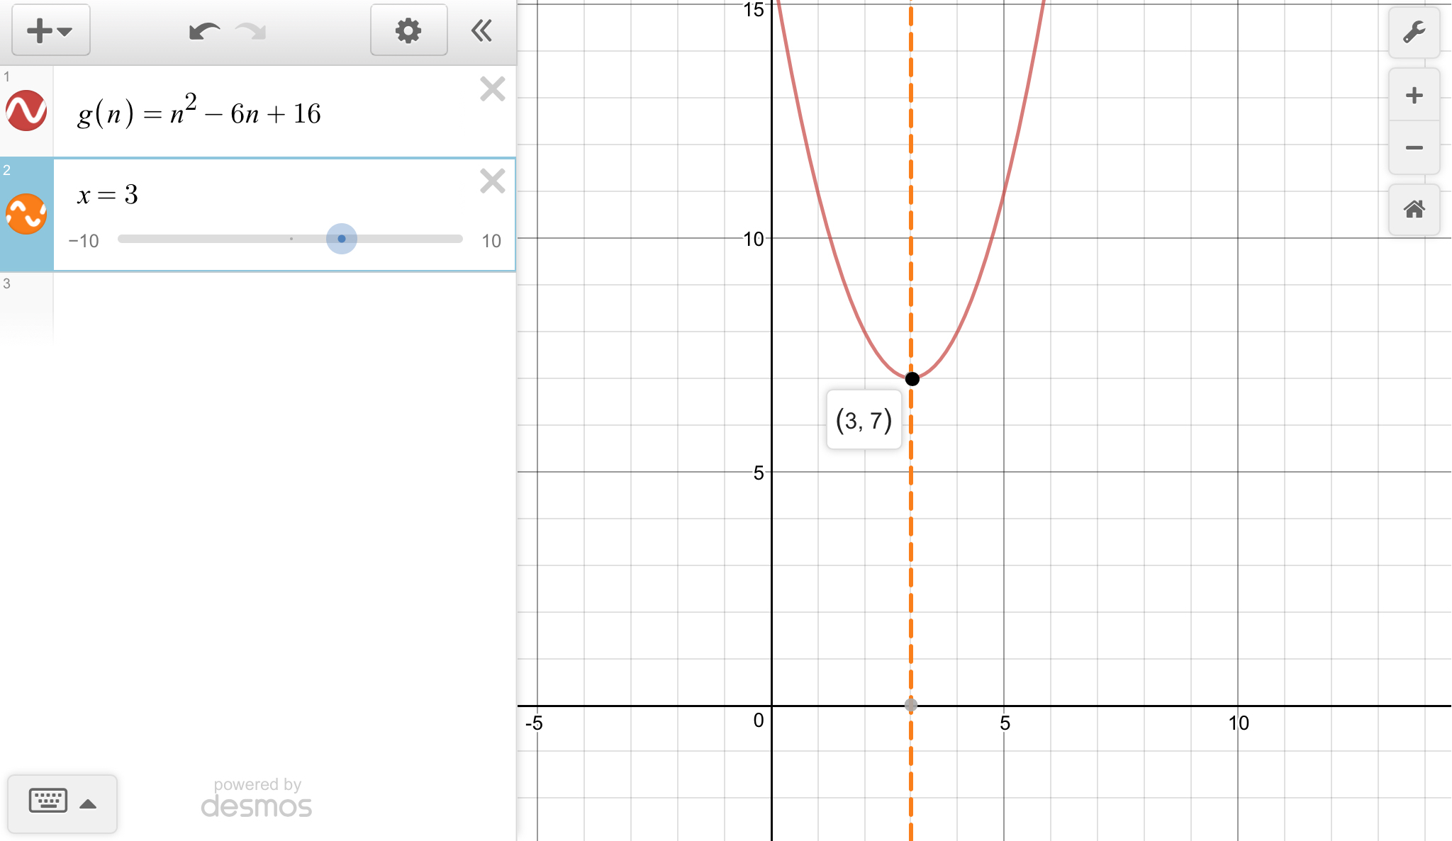Delete the x = 3 expression
Image resolution: width=1452 pixels, height=841 pixels.
(x=492, y=181)
